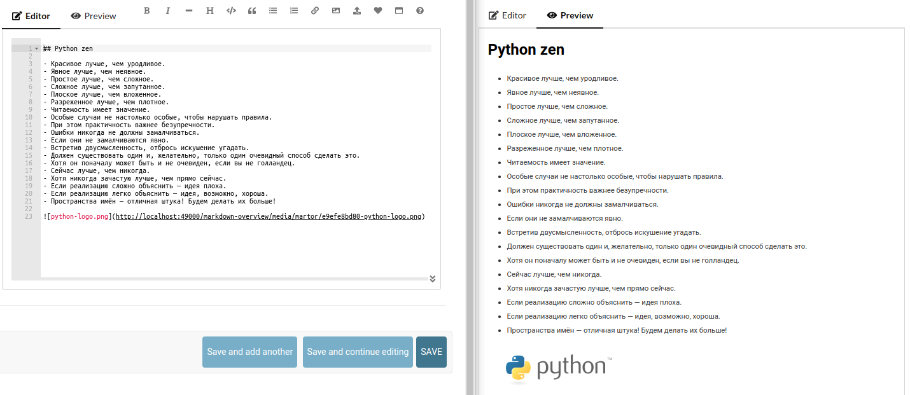This screenshot has width=910, height=395.
Task: Apply bold formatting from the toolbar
Action: (x=146, y=11)
